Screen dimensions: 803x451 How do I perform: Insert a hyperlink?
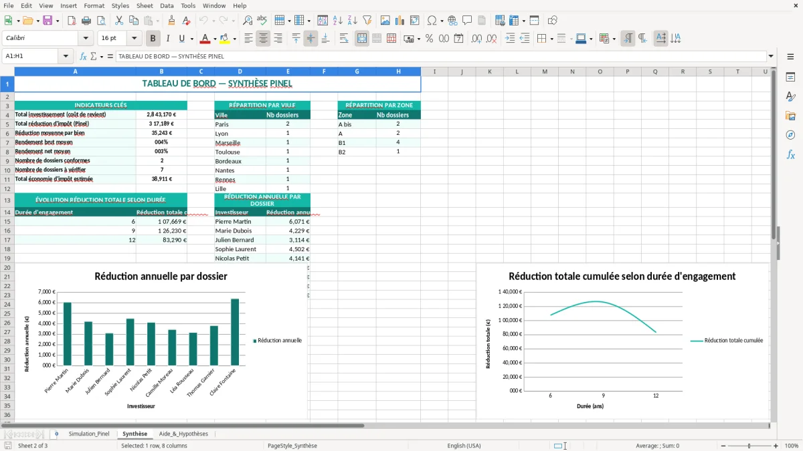[x=452, y=21]
